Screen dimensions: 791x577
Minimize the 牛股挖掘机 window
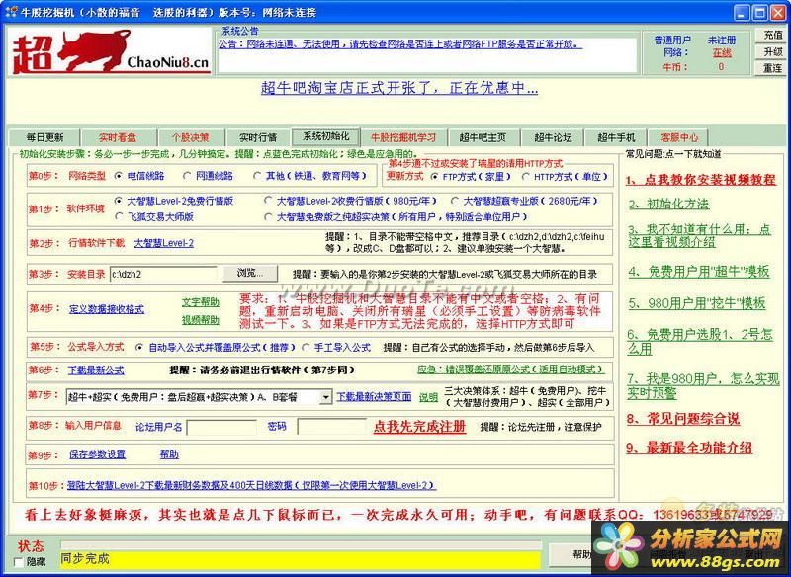[x=741, y=13]
